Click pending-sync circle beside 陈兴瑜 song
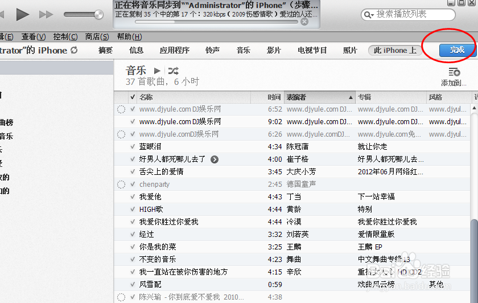 (x=121, y=297)
